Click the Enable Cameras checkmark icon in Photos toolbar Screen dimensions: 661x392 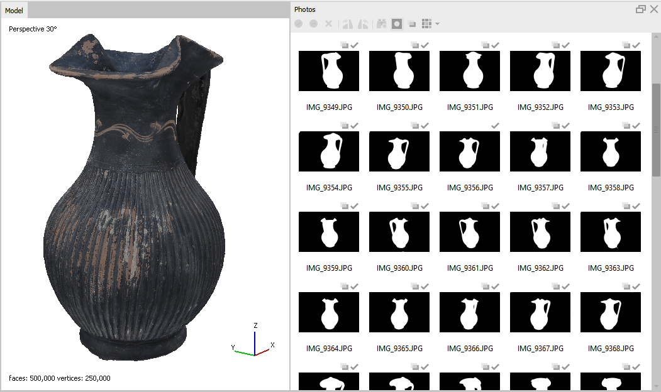click(299, 24)
